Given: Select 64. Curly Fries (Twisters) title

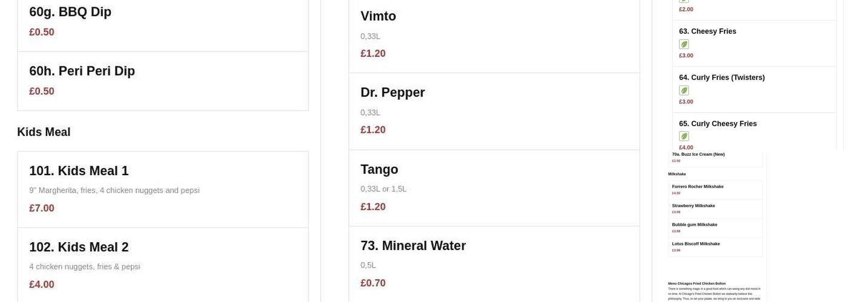Looking at the screenshot, I should point(721,77).
